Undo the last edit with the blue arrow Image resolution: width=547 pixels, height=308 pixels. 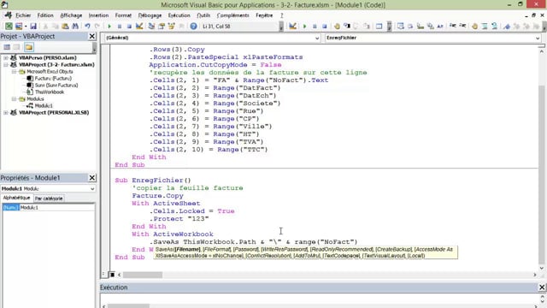[87, 27]
